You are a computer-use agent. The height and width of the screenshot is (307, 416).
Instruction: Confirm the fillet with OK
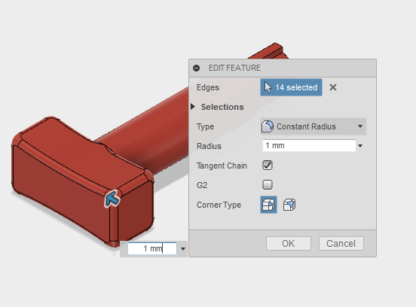(289, 244)
